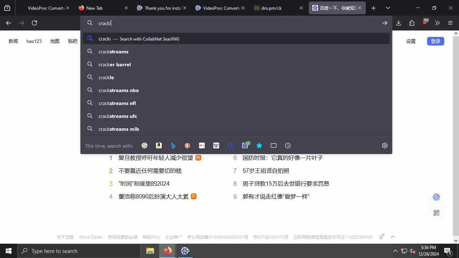Viewport: 459px width, 258px height.
Task: Search this time with DuckDuckGo
Action: 188,145
